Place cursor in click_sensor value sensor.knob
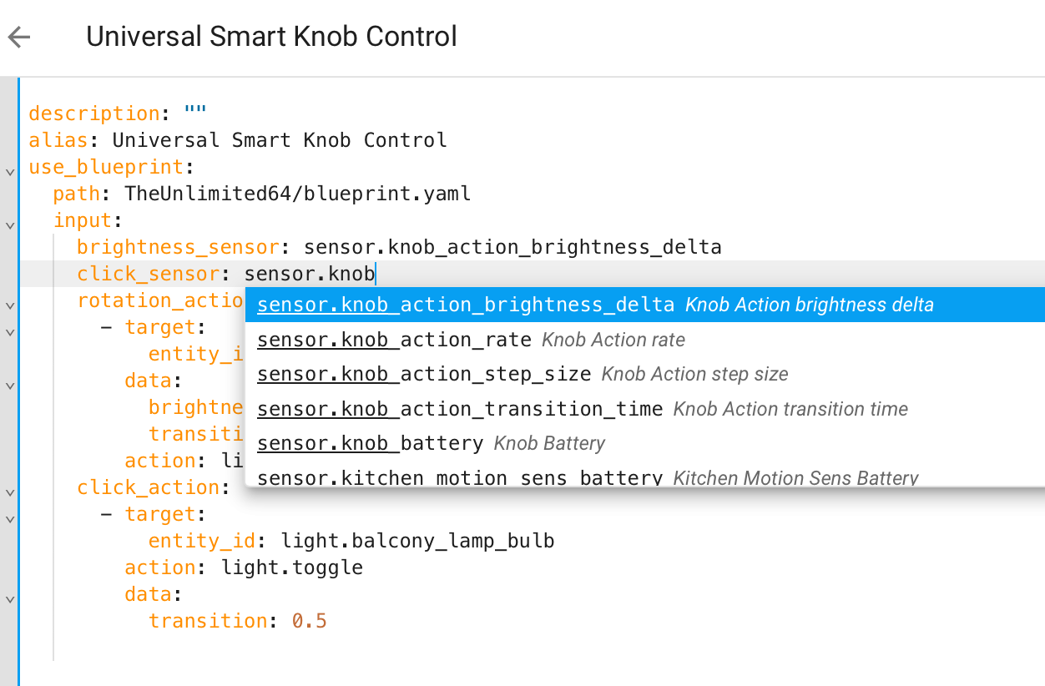 309,274
